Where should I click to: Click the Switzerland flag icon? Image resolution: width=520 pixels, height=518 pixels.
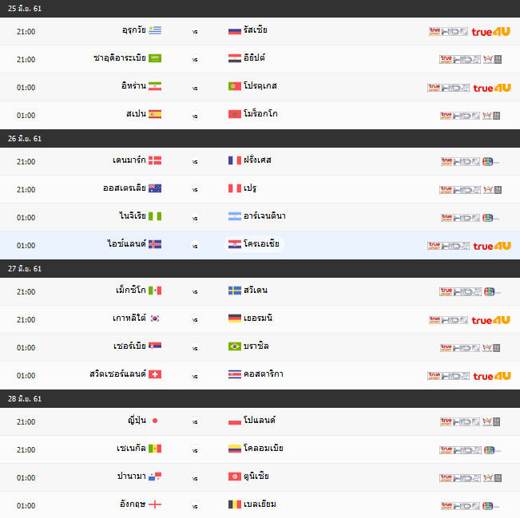[x=155, y=374]
